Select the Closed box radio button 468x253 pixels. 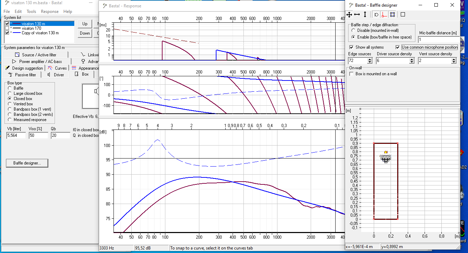click(10, 99)
